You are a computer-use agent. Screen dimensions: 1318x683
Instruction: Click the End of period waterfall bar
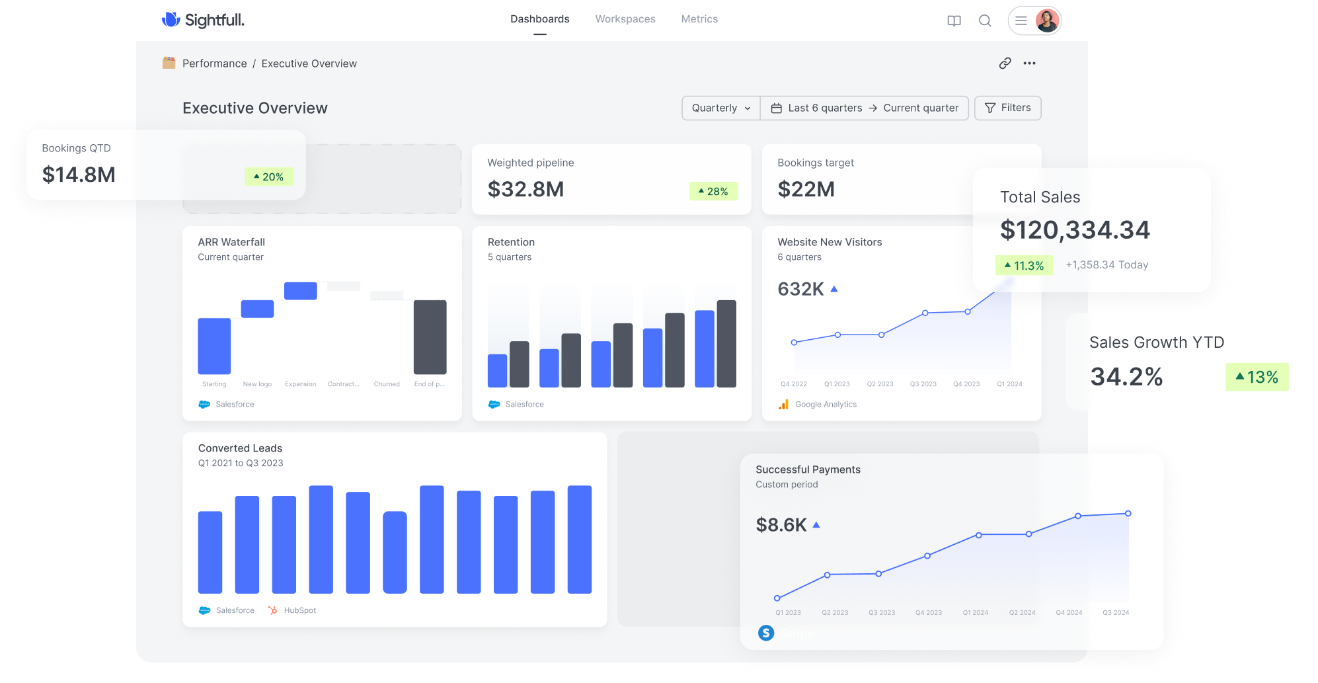click(430, 337)
